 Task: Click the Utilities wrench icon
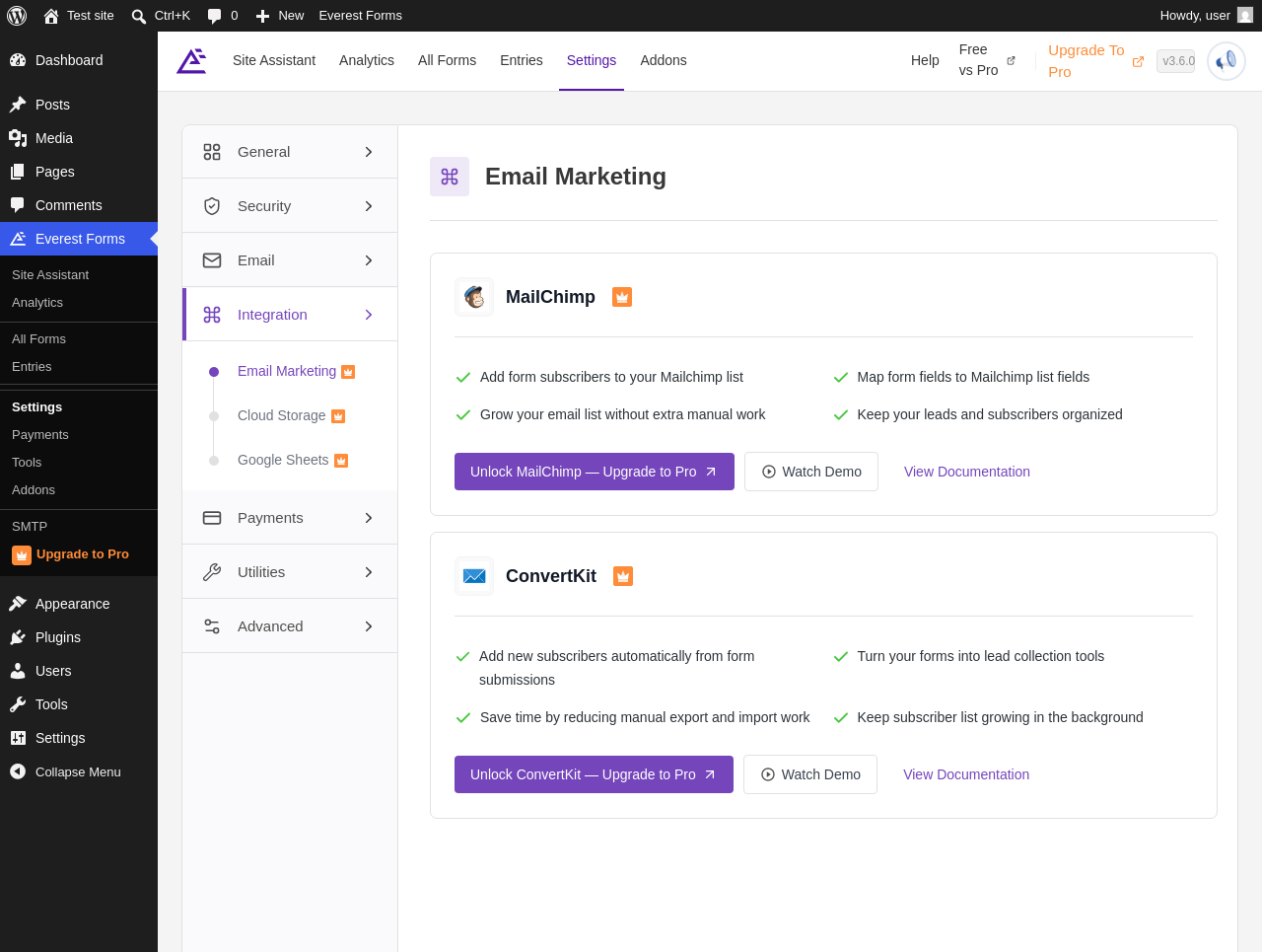pos(212,572)
